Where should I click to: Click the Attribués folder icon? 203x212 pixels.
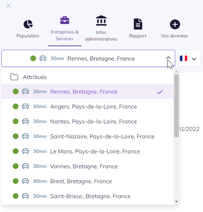coord(14,77)
